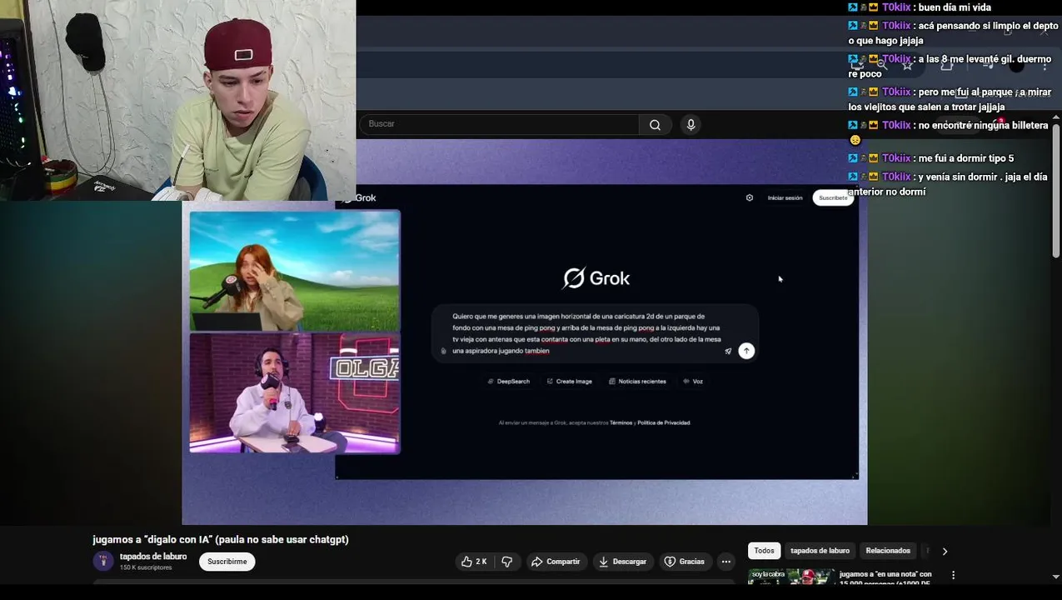The image size is (1062, 600).
Task: Click the attachment icon in Grok prompt box
Action: pyautogui.click(x=443, y=351)
